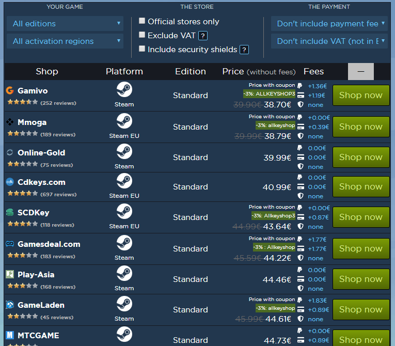The height and width of the screenshot is (346, 395).
Task: Click the Online-Gold 75 reviews link
Action: (x=56, y=165)
